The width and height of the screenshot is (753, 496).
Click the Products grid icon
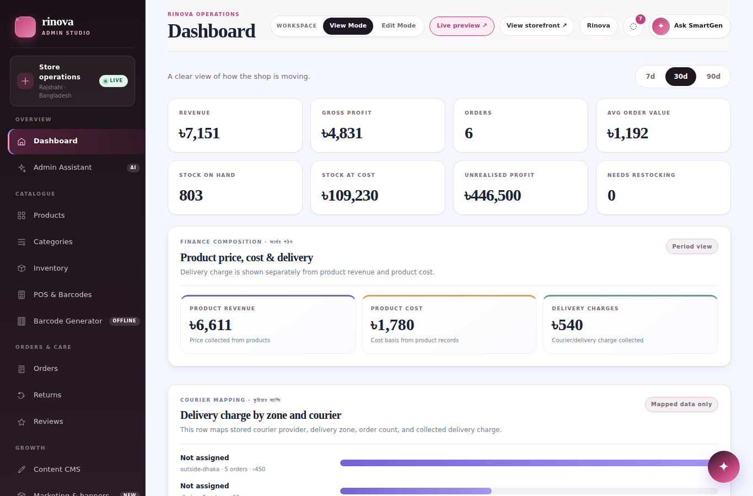tap(21, 215)
